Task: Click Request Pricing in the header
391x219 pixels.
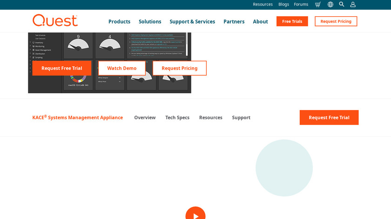Action: pyautogui.click(x=336, y=21)
